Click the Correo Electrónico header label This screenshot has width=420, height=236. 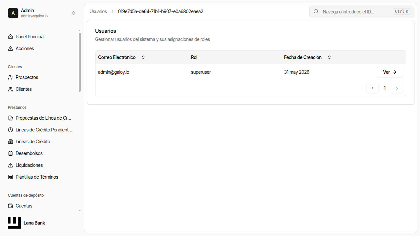(x=117, y=57)
